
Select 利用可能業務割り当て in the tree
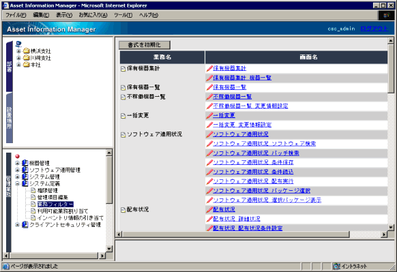click(63, 211)
